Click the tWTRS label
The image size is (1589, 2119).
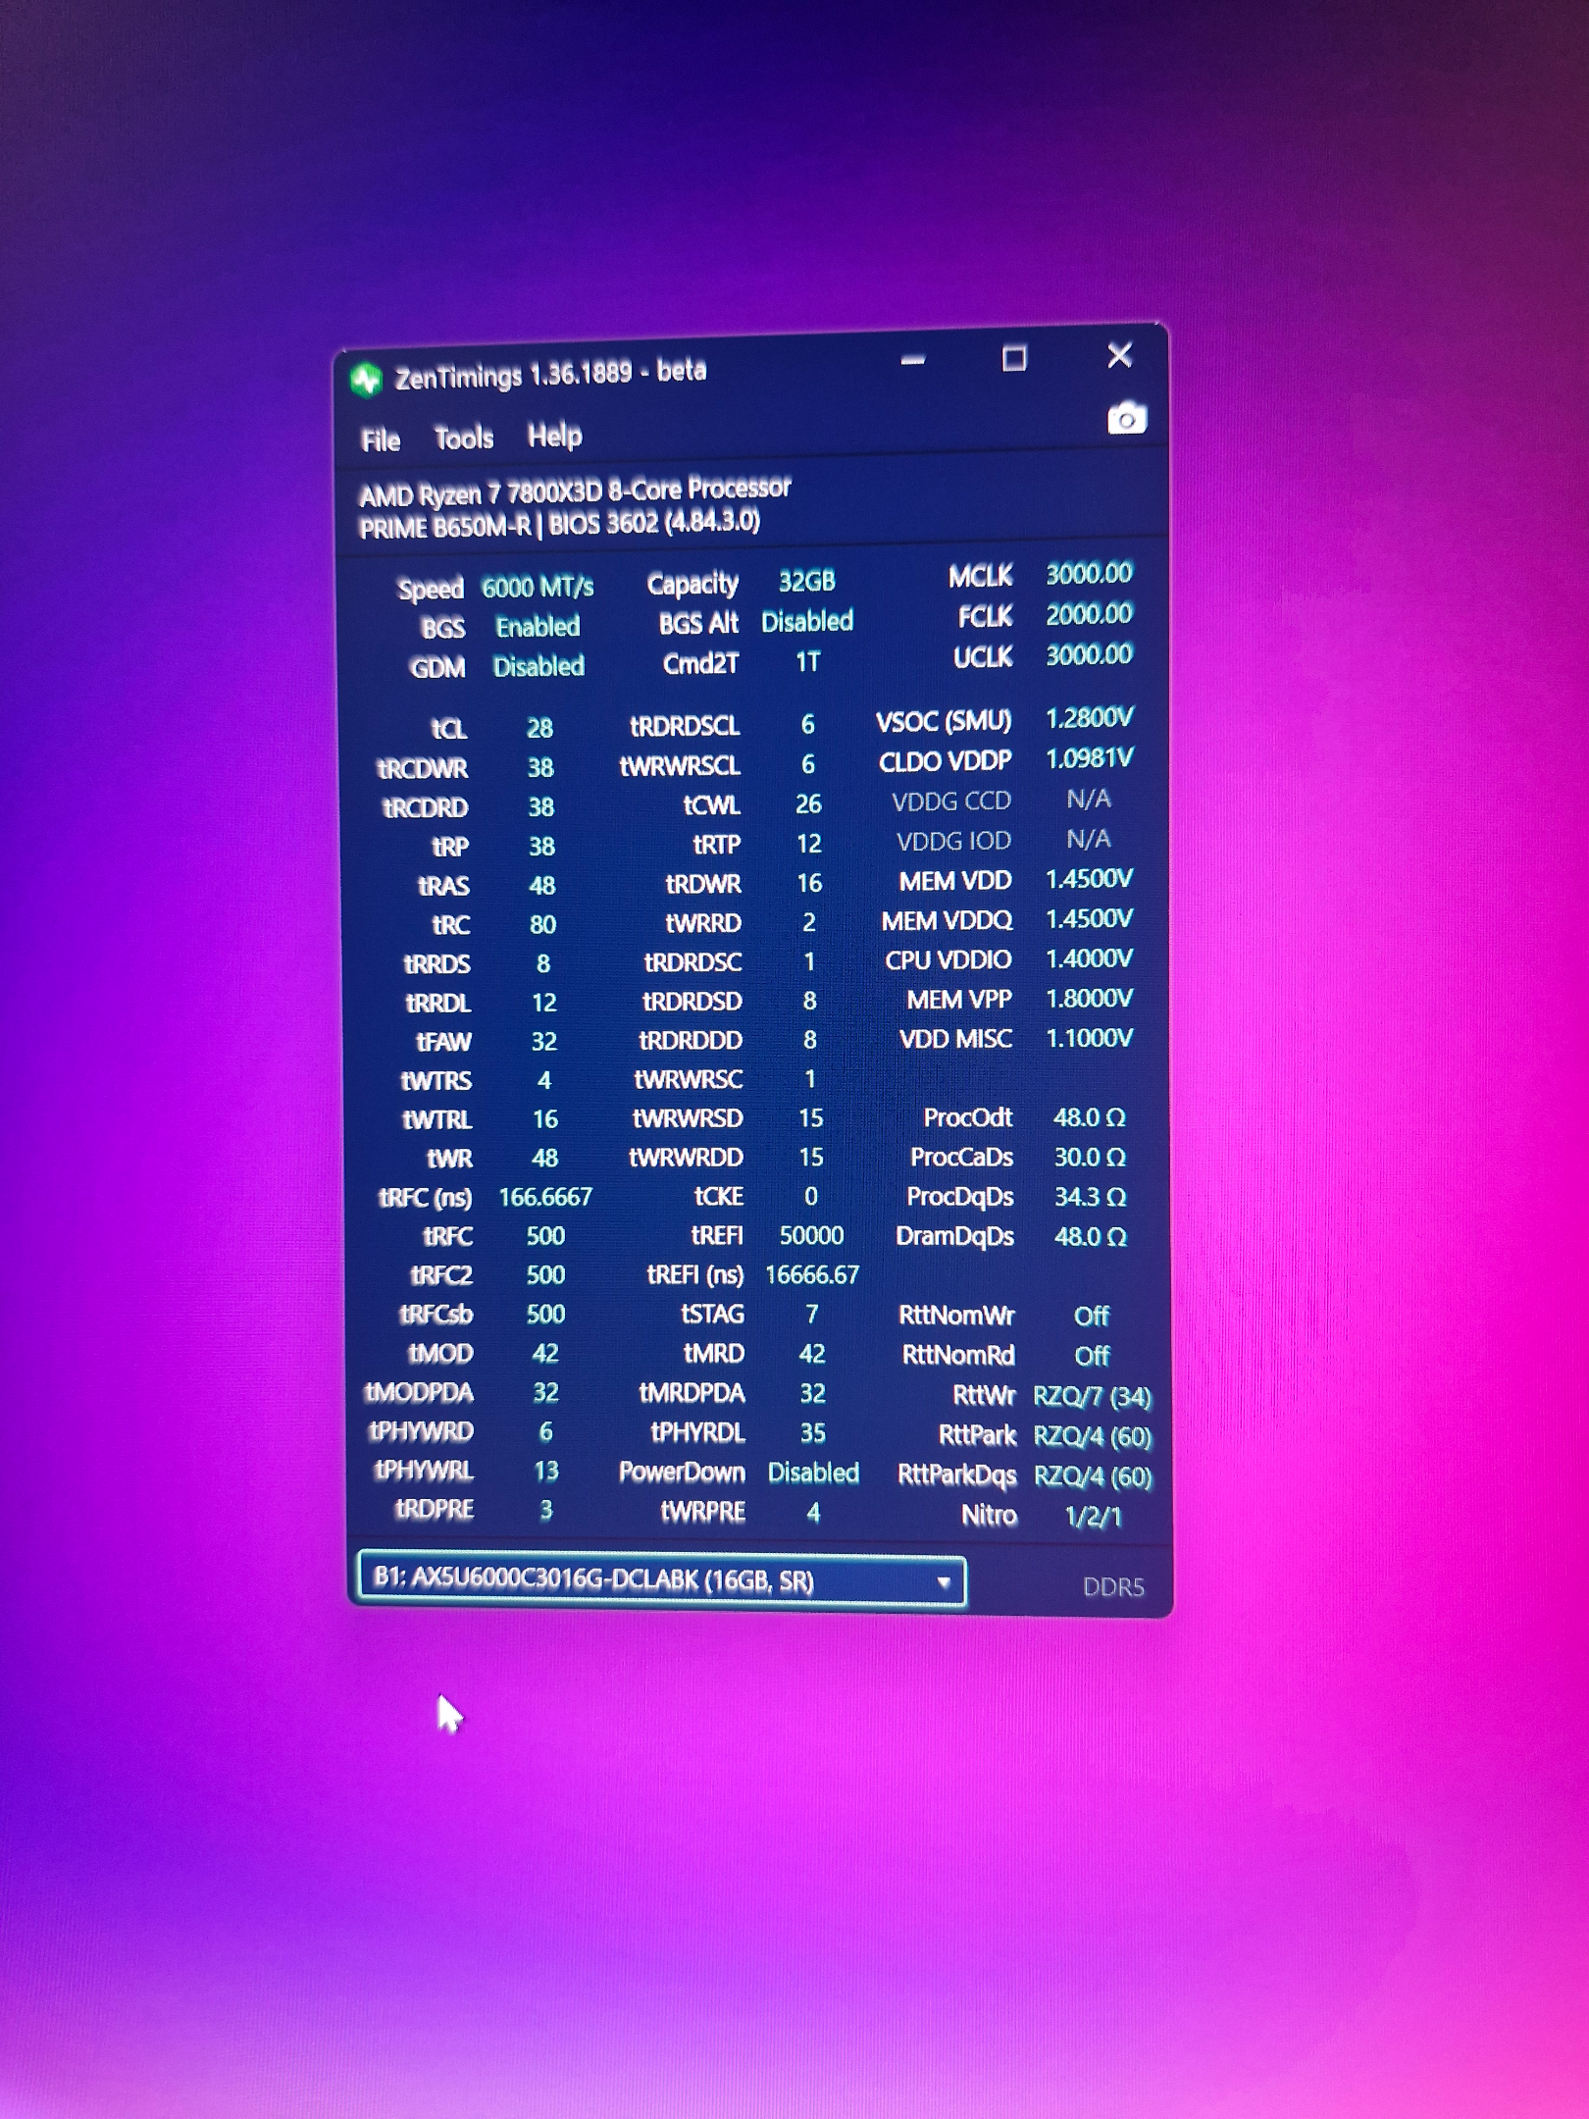pyautogui.click(x=436, y=1081)
